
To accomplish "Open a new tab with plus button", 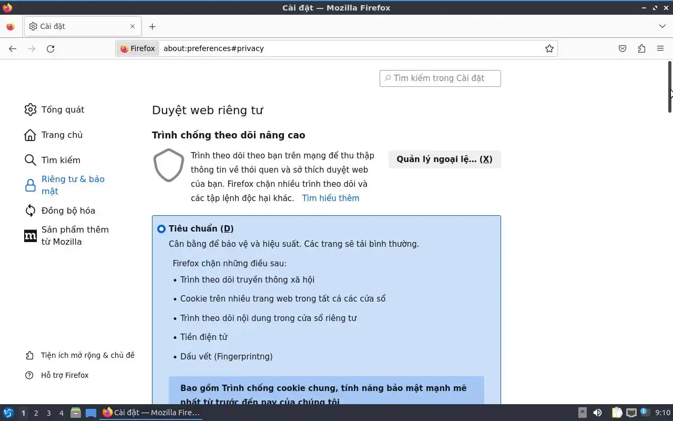I will (152, 26).
